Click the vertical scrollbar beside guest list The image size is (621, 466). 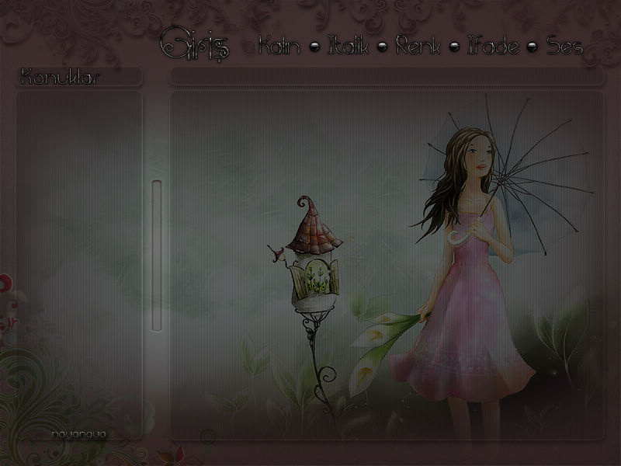point(157,256)
